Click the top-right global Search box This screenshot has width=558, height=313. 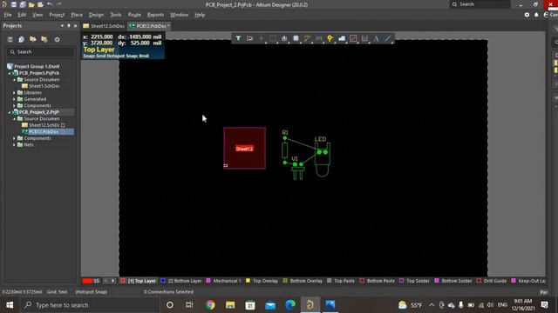[x=479, y=4]
